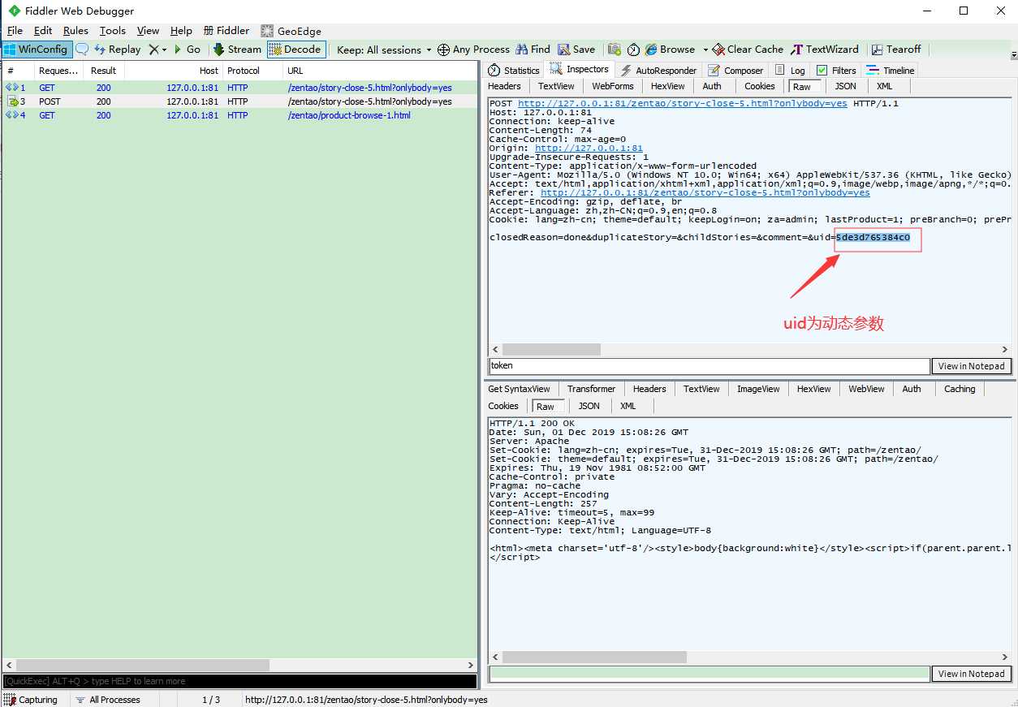1018x707 pixels.
Task: Open the TextWizard tool
Action: click(x=825, y=50)
